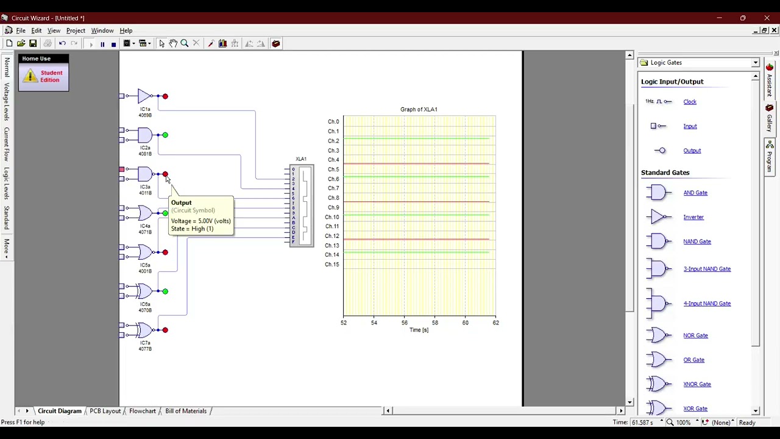Open the chip icon's dropdown arrow
Screen dimensions: 780x439
(133, 43)
